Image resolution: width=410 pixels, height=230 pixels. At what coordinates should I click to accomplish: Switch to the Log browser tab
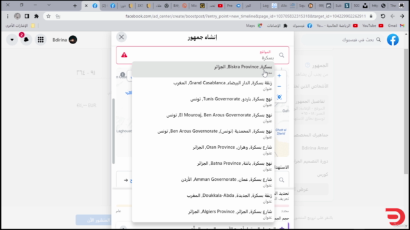pyautogui.click(x=269, y=6)
